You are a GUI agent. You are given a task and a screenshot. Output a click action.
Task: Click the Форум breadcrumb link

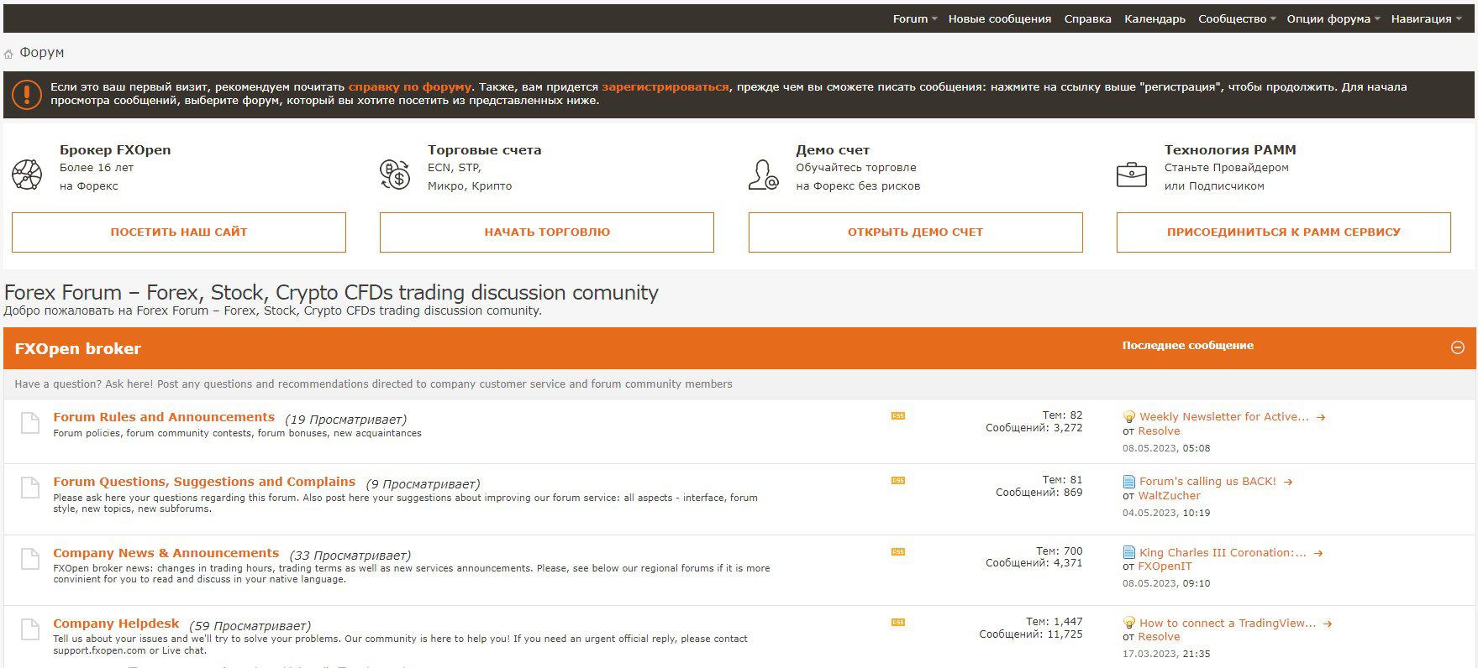(x=42, y=53)
